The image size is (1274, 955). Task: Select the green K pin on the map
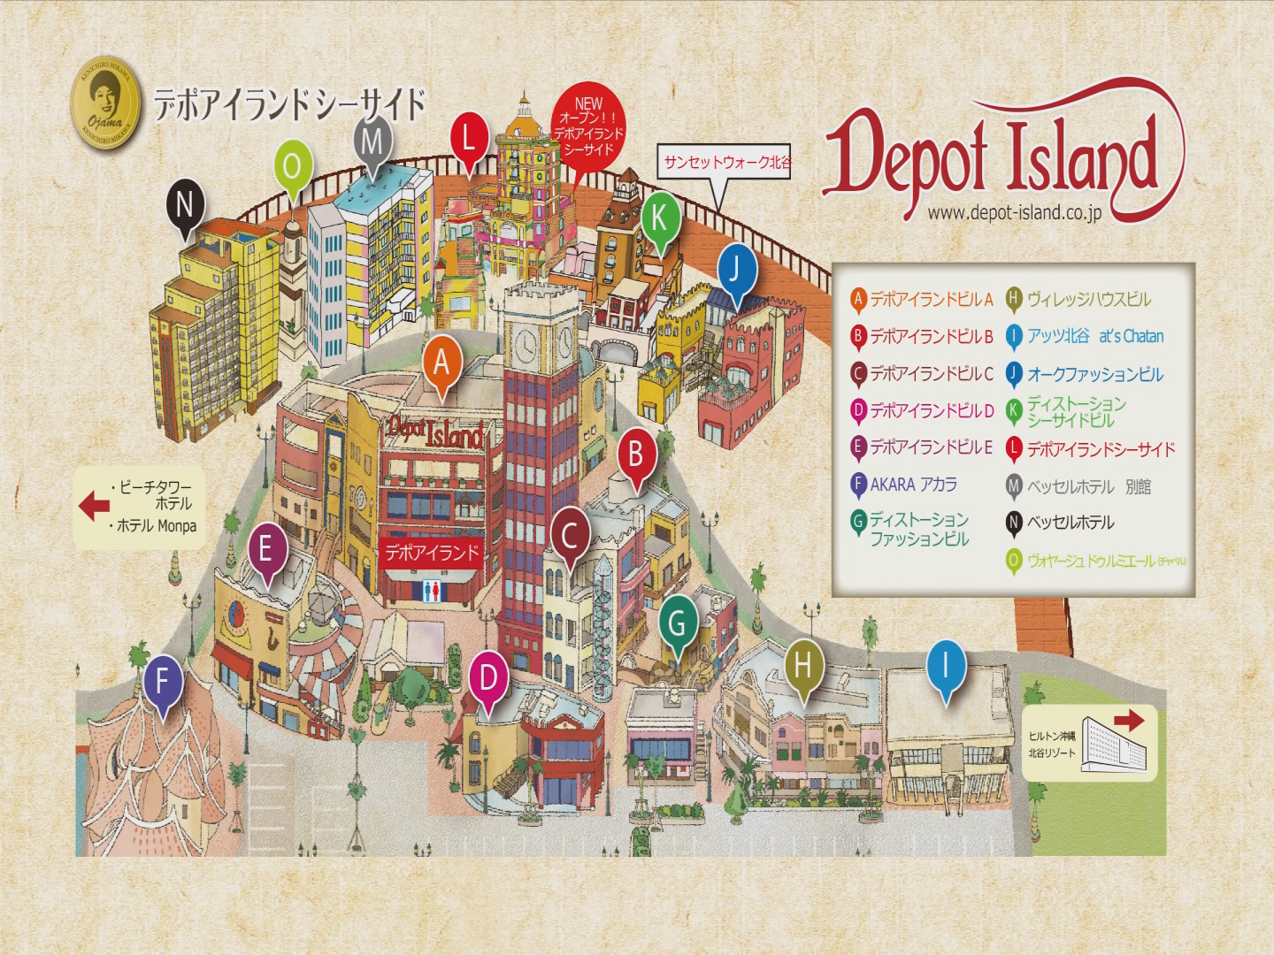click(x=660, y=218)
